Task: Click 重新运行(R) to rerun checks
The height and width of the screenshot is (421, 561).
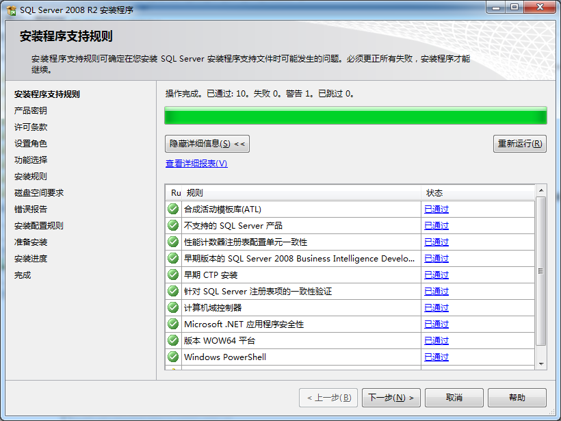Action: (520, 144)
